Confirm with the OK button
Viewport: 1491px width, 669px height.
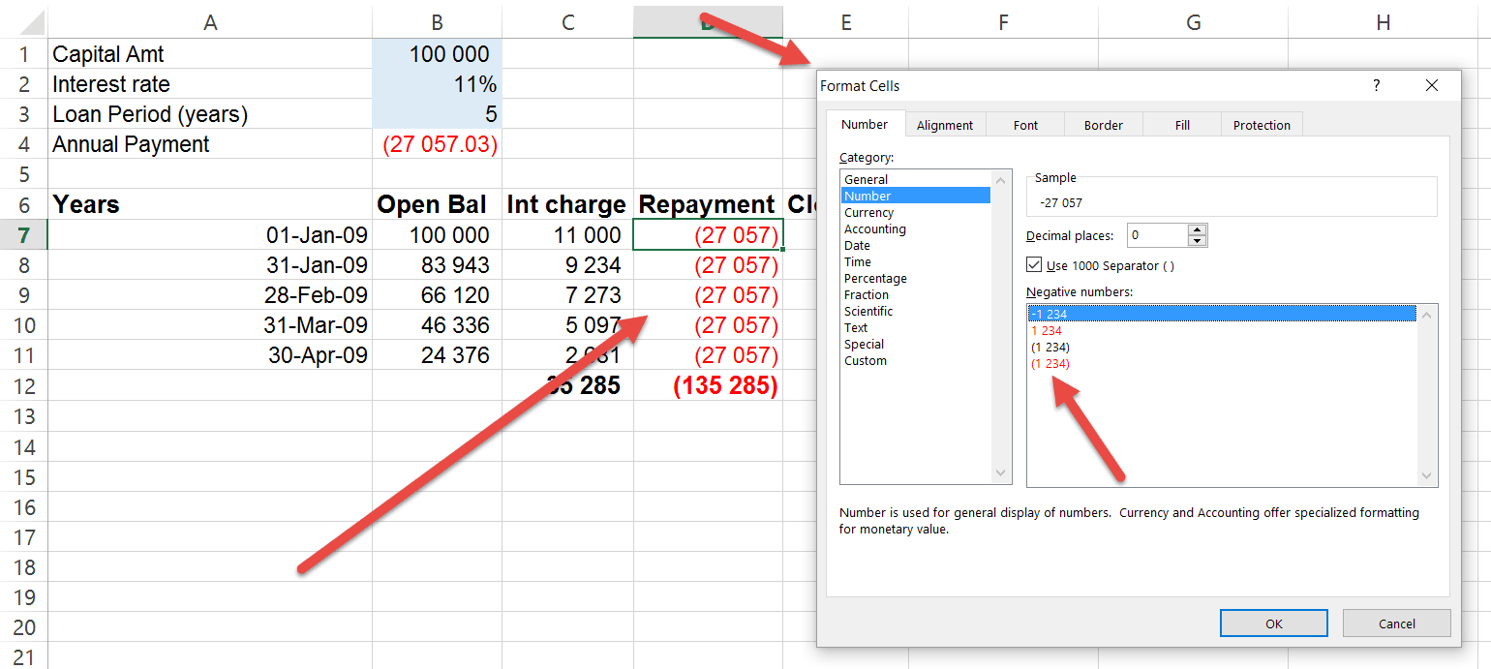pos(1274,623)
